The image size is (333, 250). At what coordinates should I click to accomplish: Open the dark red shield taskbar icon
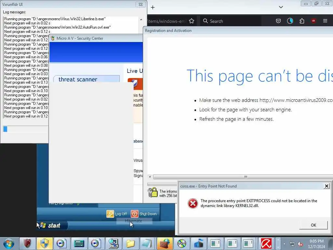(x=27, y=243)
